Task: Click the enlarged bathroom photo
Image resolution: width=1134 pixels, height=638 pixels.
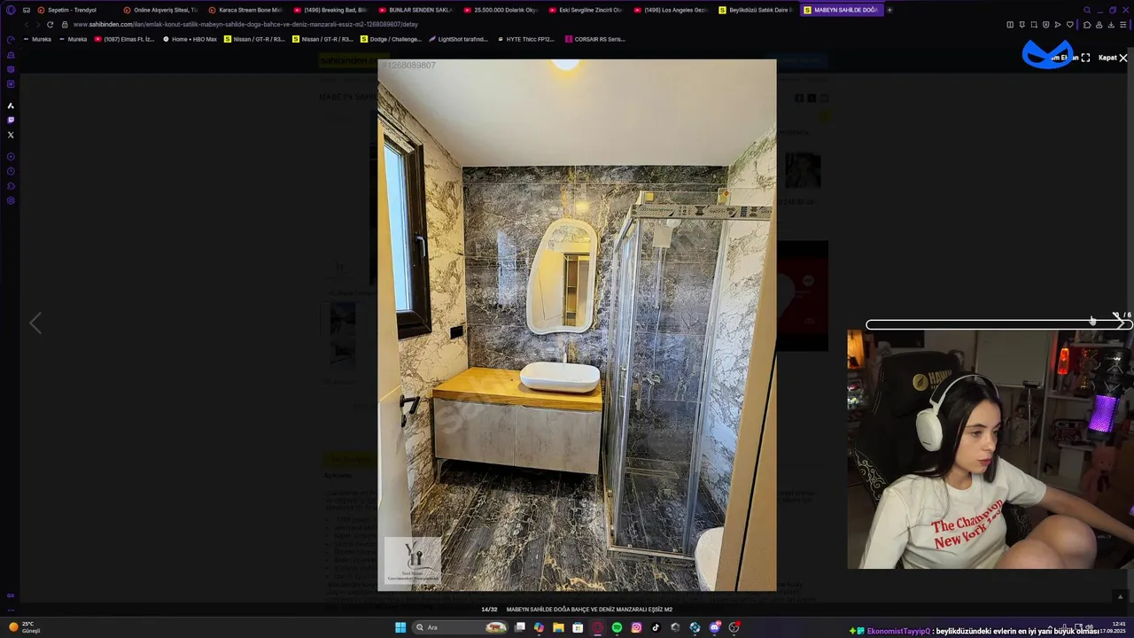Action: (x=577, y=325)
